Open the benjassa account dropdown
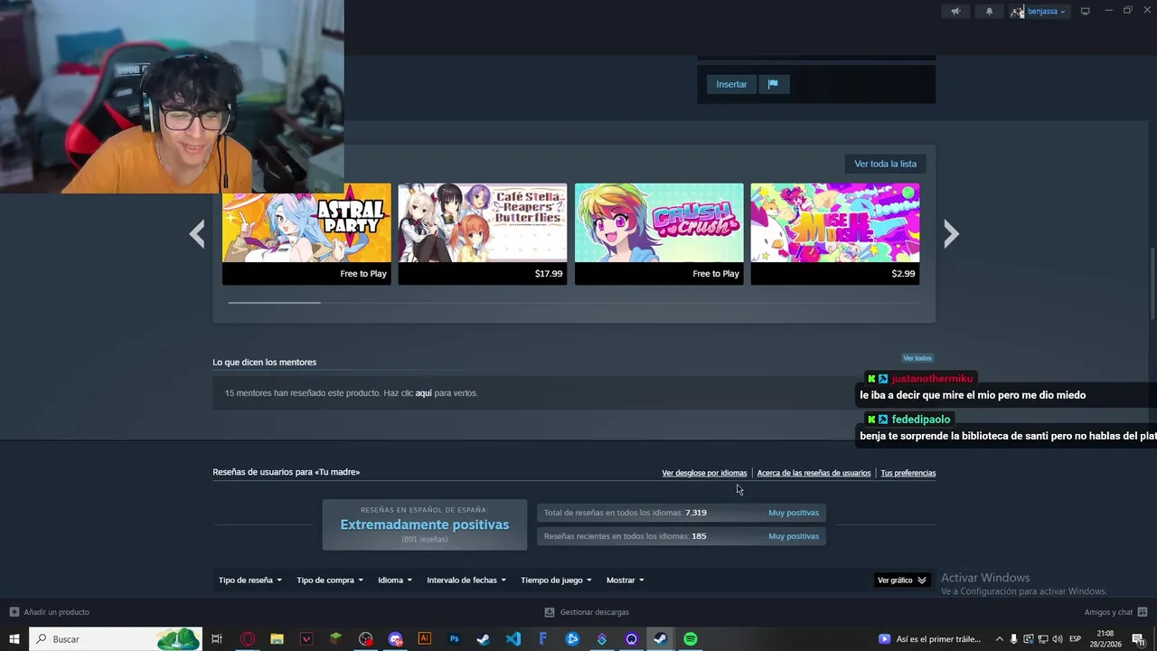 click(1039, 11)
